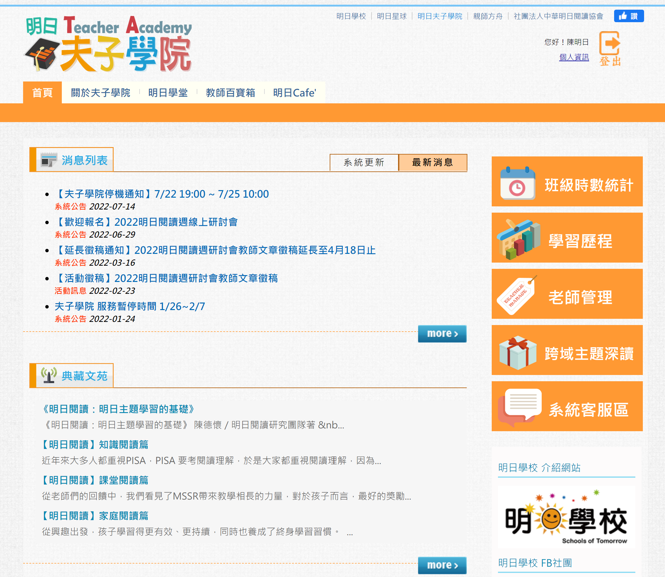This screenshot has width=665, height=577.
Task: Open the 知識閱讀篇 article
Action: tap(95, 445)
